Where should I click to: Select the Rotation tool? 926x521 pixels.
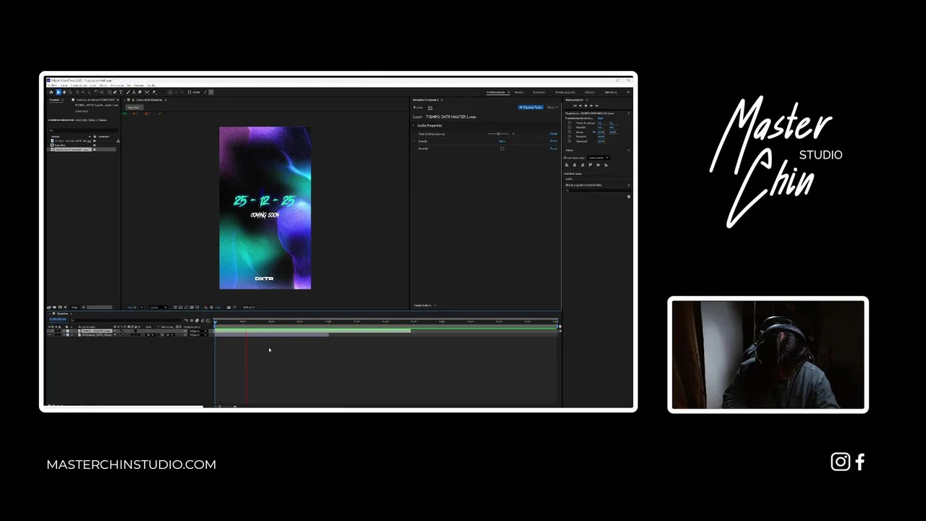(x=96, y=92)
